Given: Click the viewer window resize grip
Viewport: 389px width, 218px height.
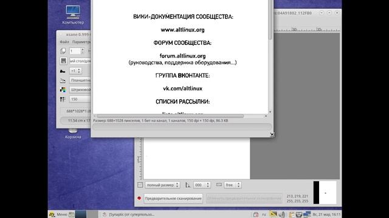Looking at the screenshot, I should [x=272, y=134].
